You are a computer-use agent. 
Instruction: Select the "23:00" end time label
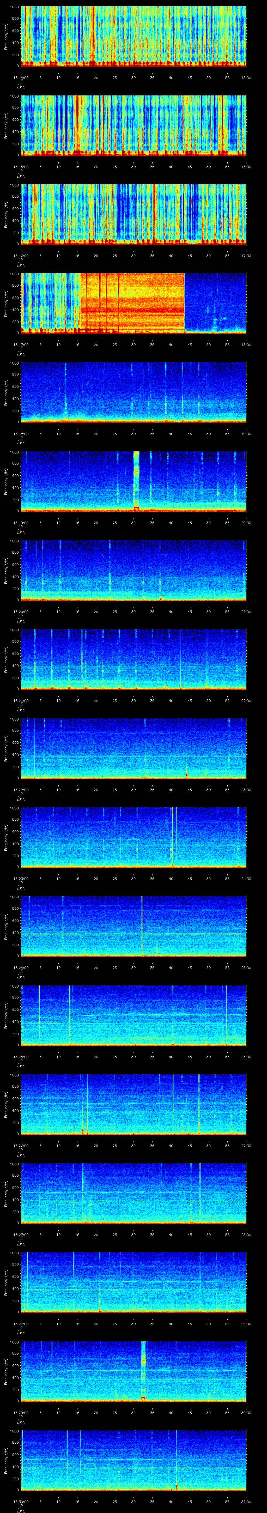tap(246, 789)
